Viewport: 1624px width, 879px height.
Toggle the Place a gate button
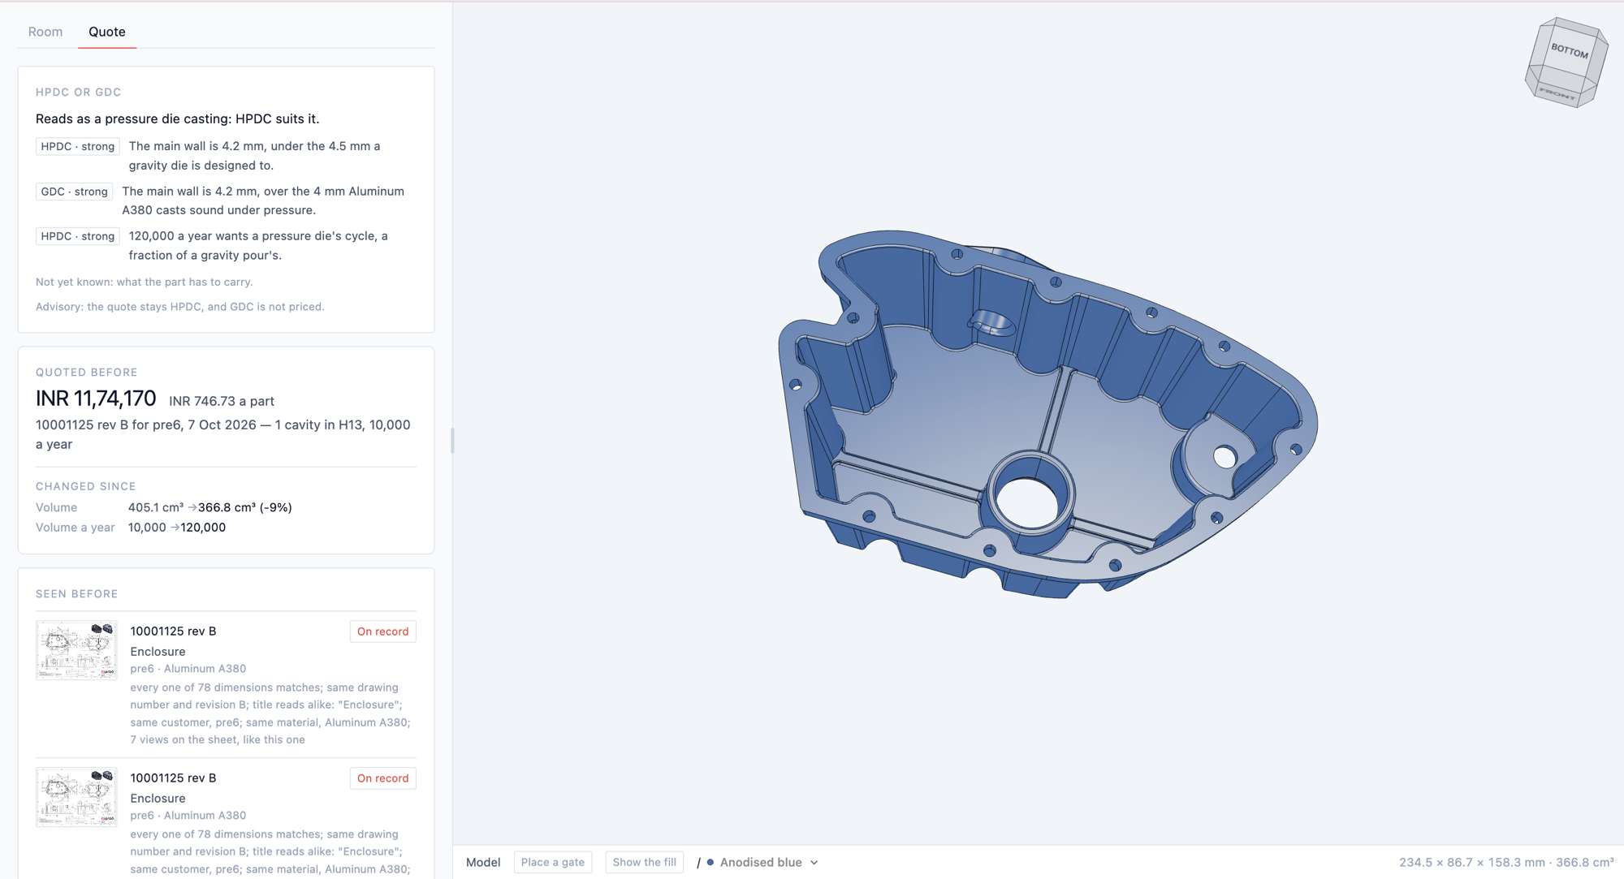click(553, 862)
